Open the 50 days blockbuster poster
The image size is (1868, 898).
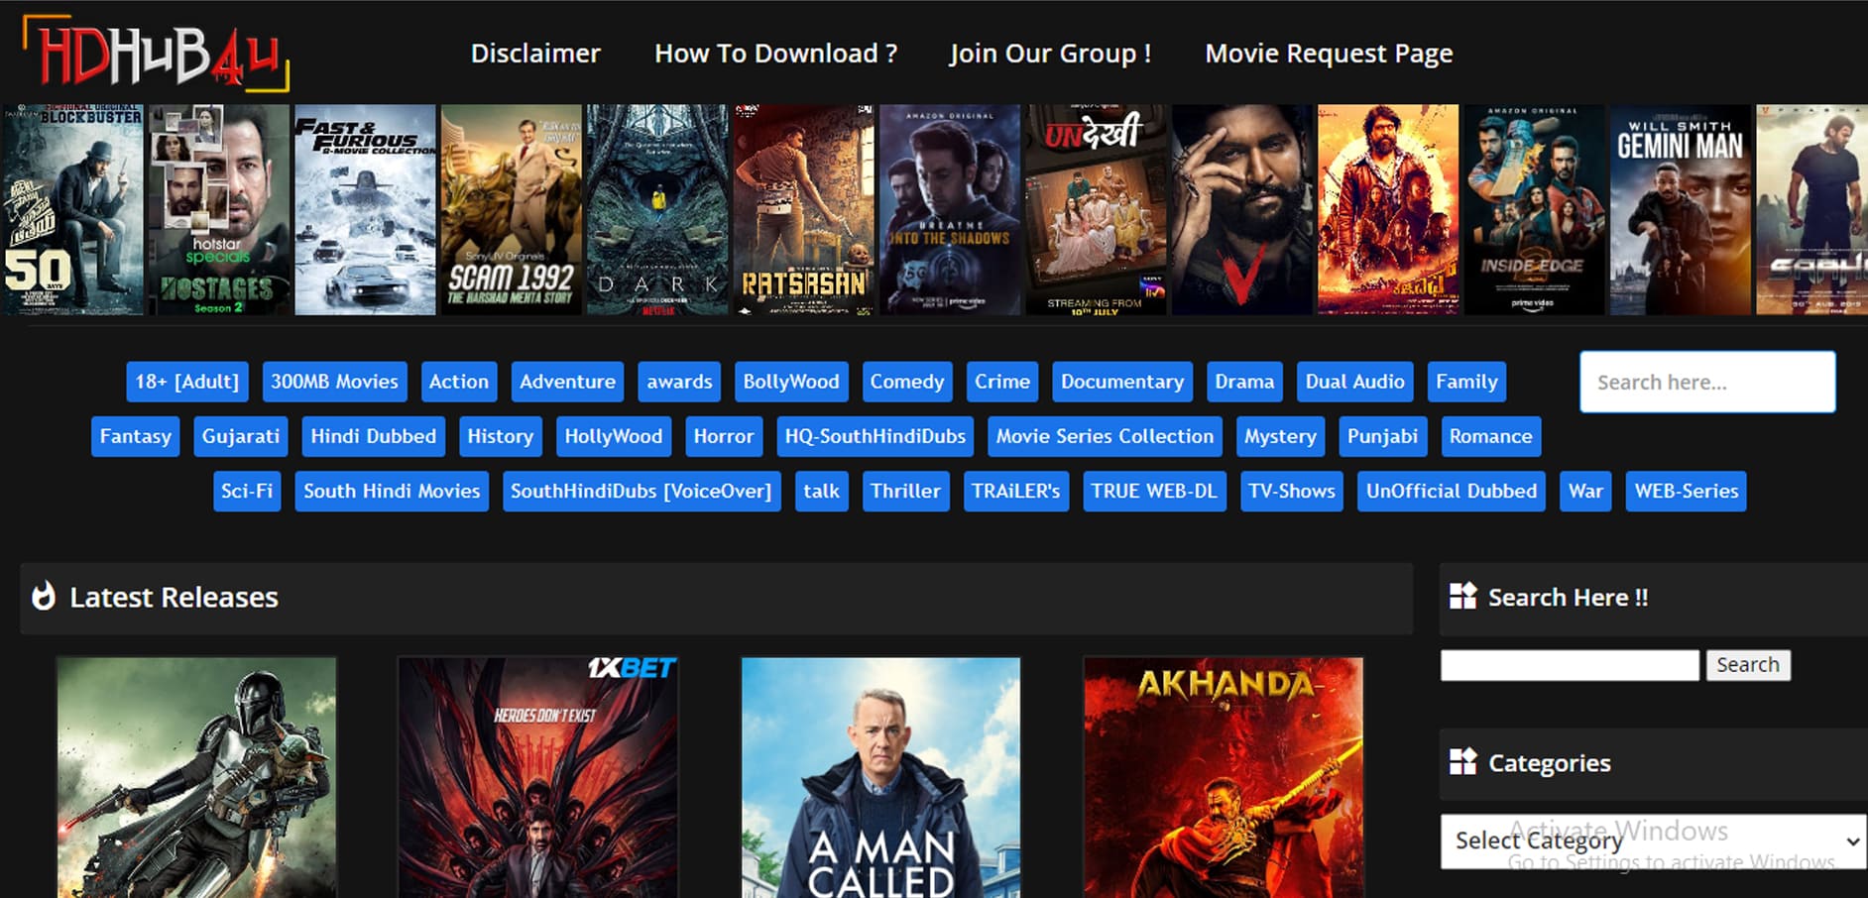coord(72,210)
